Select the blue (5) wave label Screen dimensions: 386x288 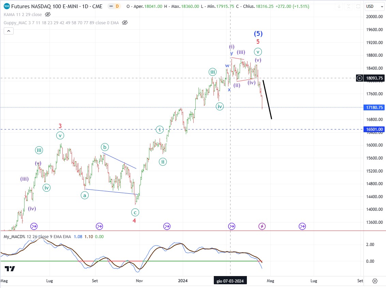tap(258, 33)
